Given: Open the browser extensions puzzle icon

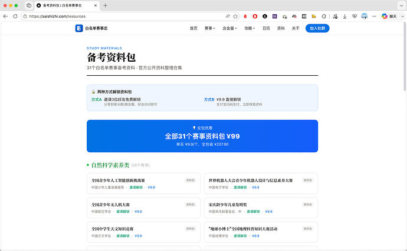Looking at the screenshot, I should pyautogui.click(x=324, y=16).
